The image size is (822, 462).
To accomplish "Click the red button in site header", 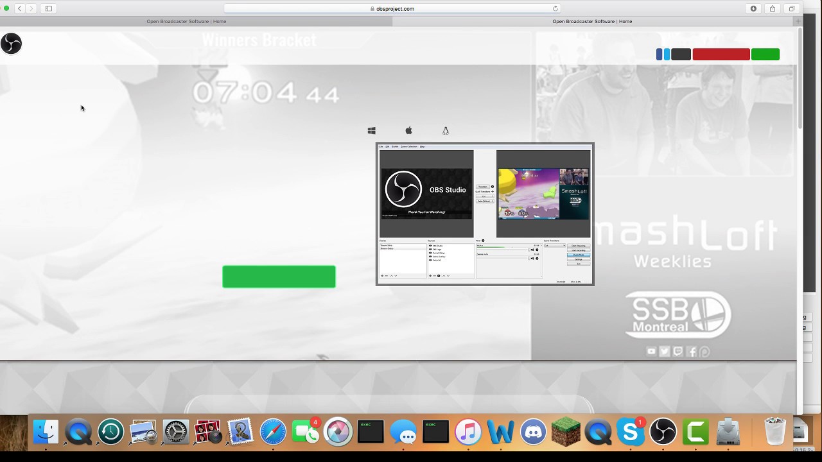I will [x=721, y=55].
